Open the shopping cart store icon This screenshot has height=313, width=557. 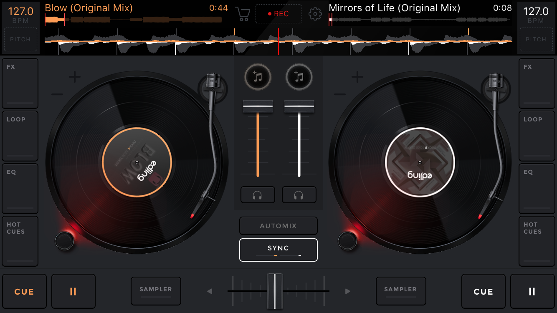click(x=243, y=14)
